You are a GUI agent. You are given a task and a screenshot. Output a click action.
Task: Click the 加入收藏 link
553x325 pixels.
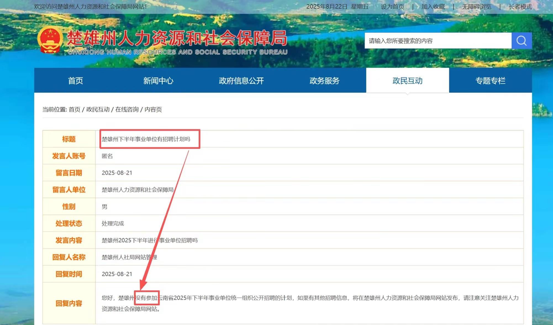[x=433, y=7]
